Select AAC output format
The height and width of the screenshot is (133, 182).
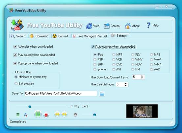(151, 69)
